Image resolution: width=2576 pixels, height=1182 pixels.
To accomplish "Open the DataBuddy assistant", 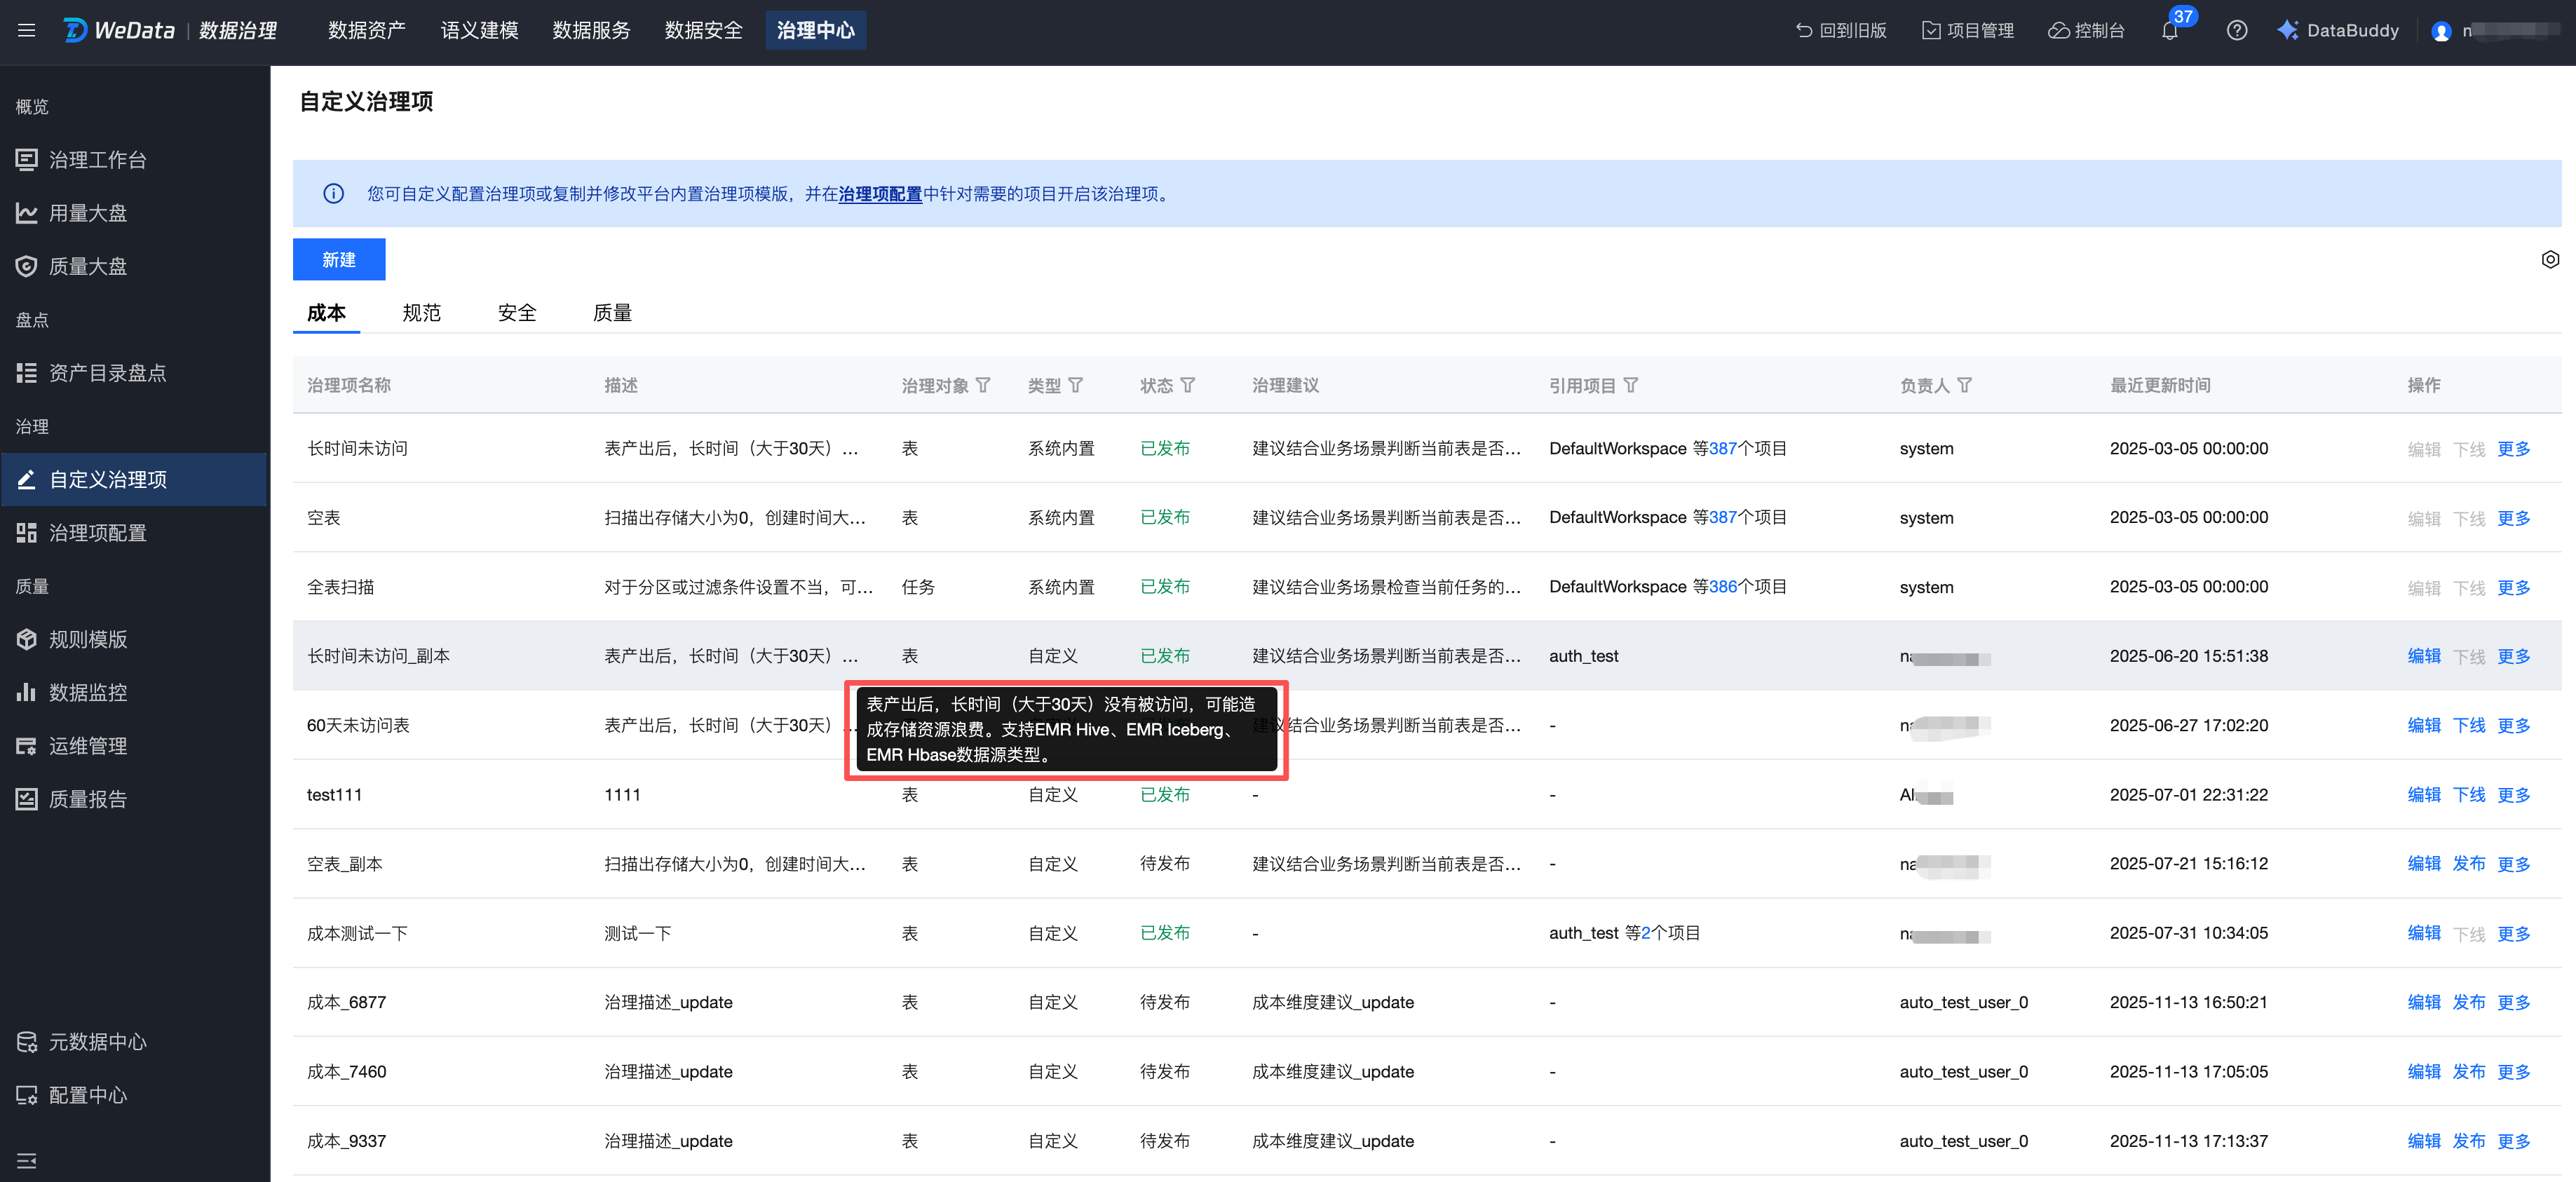I will pyautogui.click(x=2338, y=31).
